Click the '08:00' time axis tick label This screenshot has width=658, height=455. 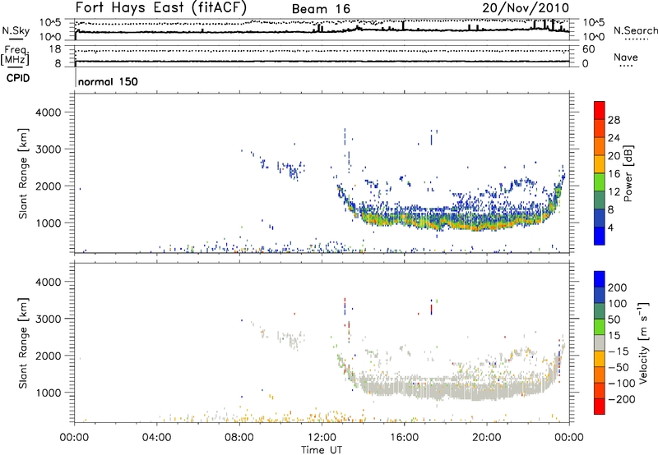pyautogui.click(x=239, y=438)
